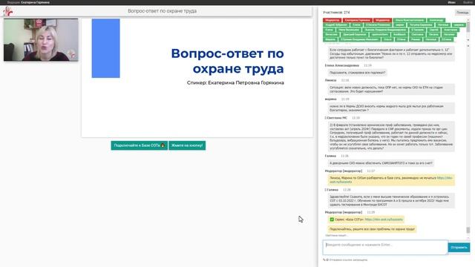Click the red 'Екатерина Горякина' participant tag
The height and width of the screenshot is (267, 475).
357,20
